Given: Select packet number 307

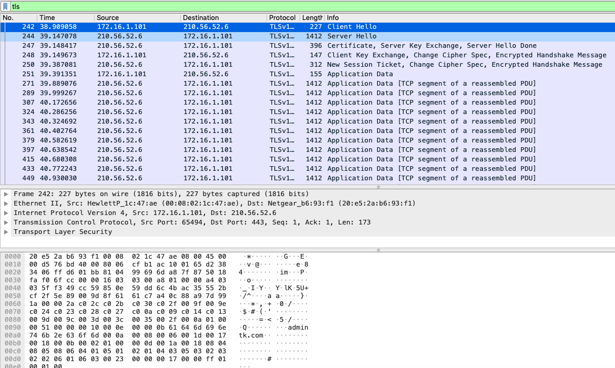Looking at the screenshot, I should click(307, 103).
